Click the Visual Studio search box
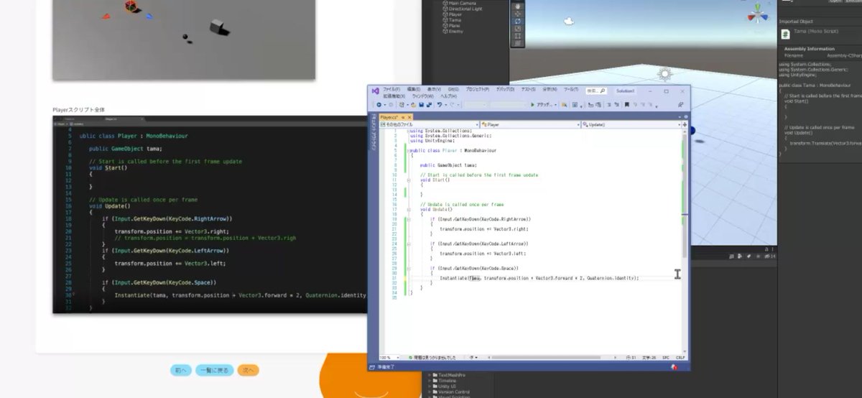 coord(596,91)
